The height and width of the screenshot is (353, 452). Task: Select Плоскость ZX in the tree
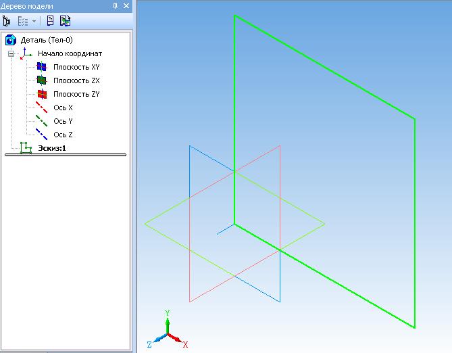pos(76,80)
